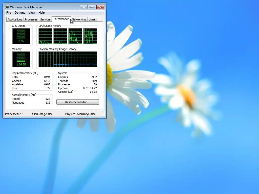Open Resource Monitor
Screen dimensions: 259x194
(78, 102)
